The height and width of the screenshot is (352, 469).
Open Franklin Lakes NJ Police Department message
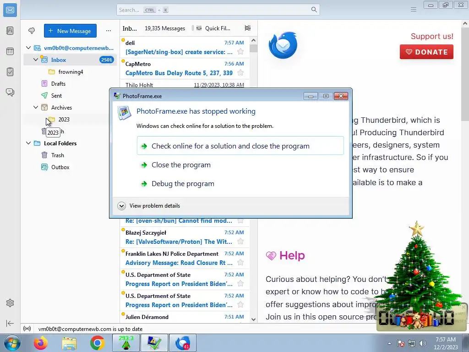[185, 258]
